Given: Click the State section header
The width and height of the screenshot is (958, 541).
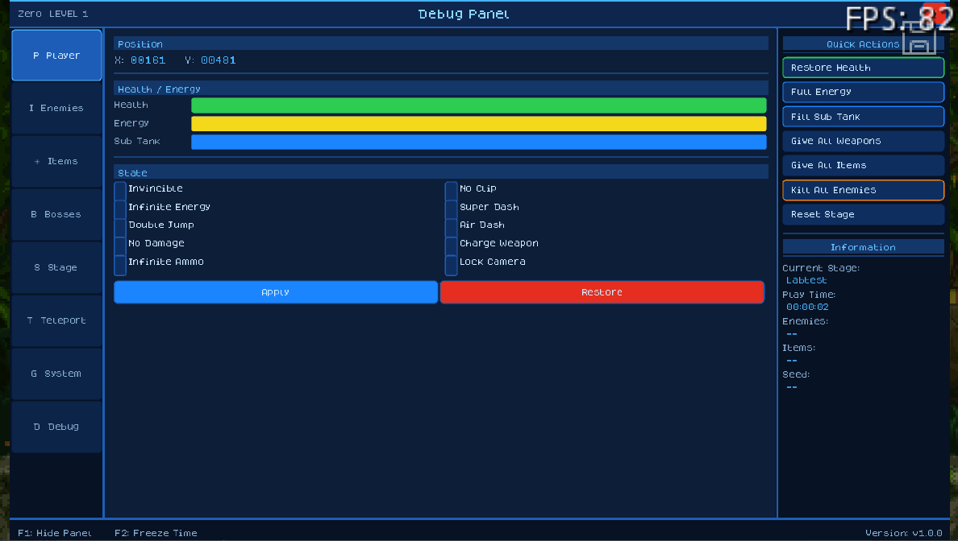Looking at the screenshot, I should (x=441, y=172).
